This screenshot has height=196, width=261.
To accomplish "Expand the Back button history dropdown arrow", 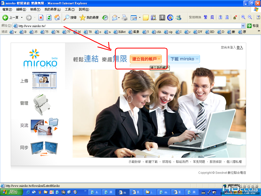I will (x=22, y=18).
